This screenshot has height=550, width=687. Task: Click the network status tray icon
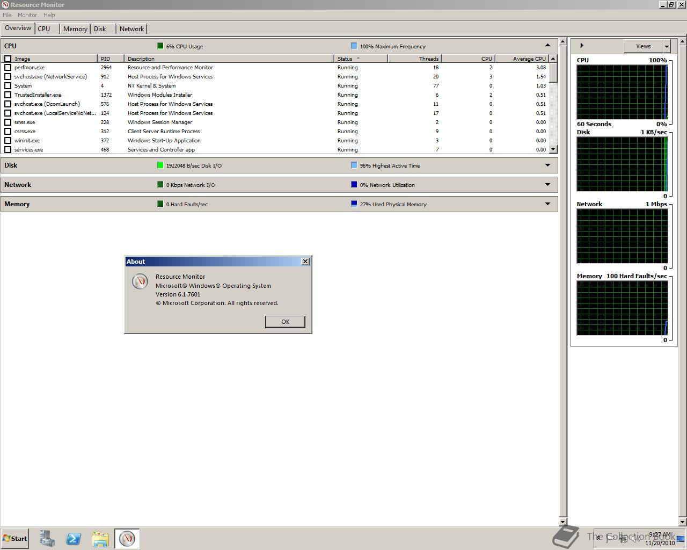[x=623, y=538]
